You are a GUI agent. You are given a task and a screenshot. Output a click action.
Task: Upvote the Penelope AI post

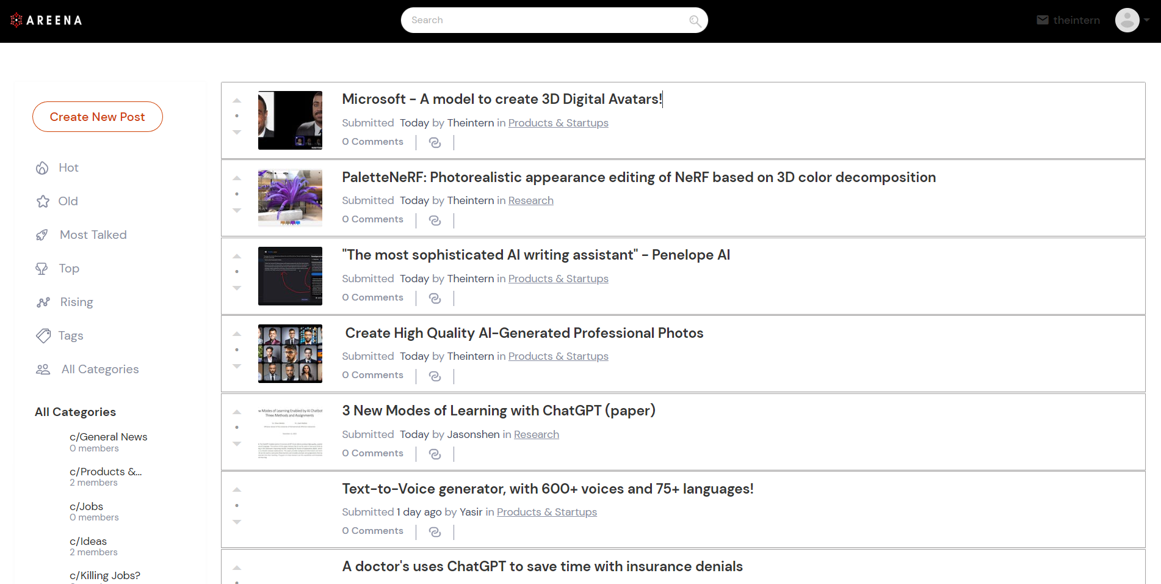click(237, 257)
